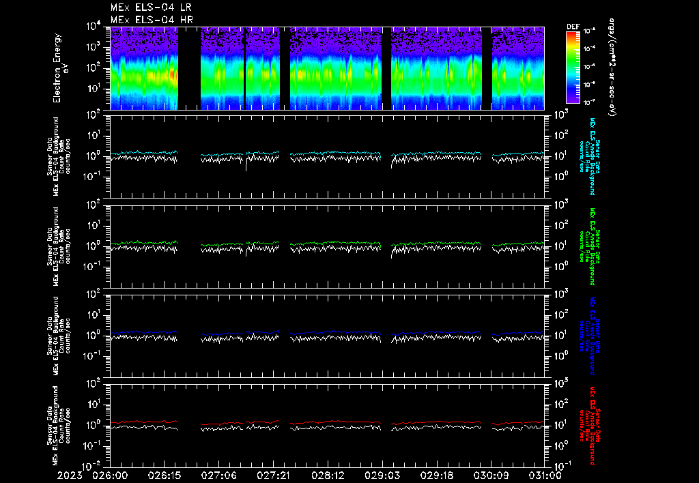Click the 029:18 time axis label
Viewport: 699px width, 483px height.
(436, 475)
